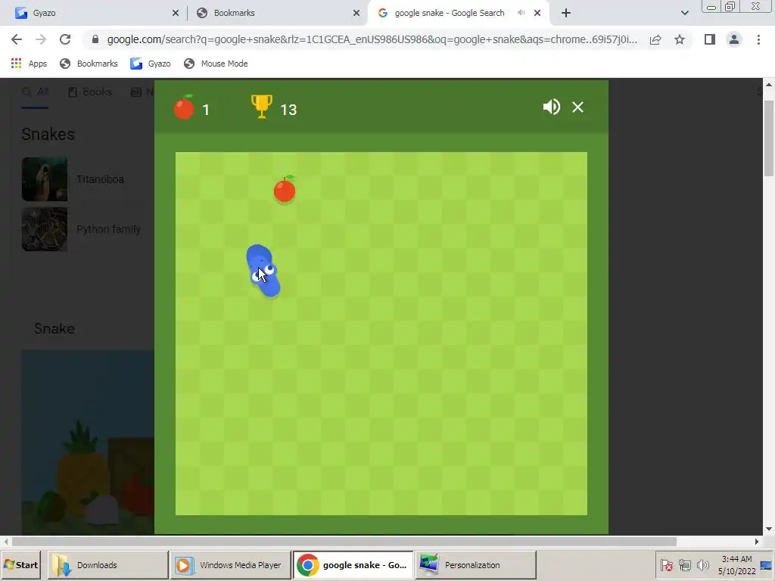
Task: Click the show desktop tray icon
Action: click(767, 564)
